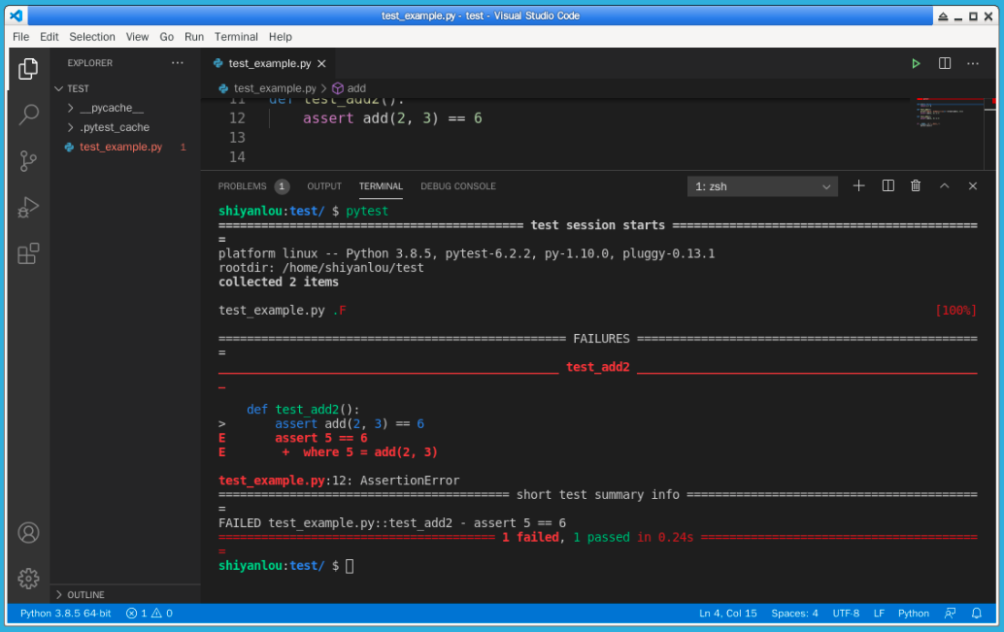This screenshot has width=1004, height=632.
Task: Select Python 3.8.5 64-bit interpreter in status bar
Action: [65, 614]
